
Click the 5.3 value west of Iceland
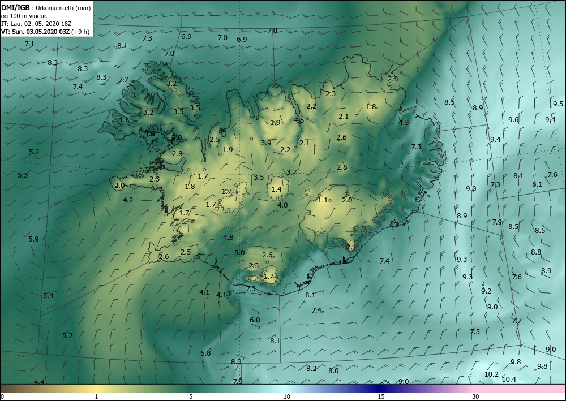pyautogui.click(x=23, y=175)
